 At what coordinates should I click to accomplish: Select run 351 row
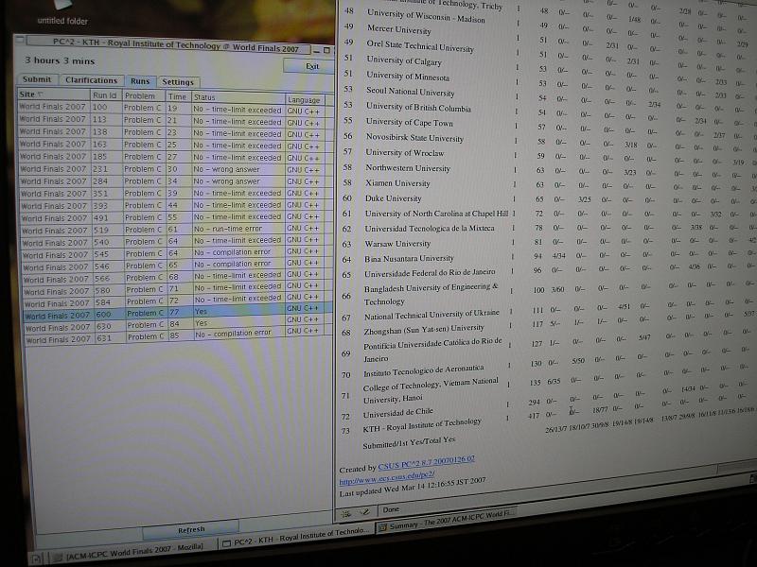(x=176, y=194)
